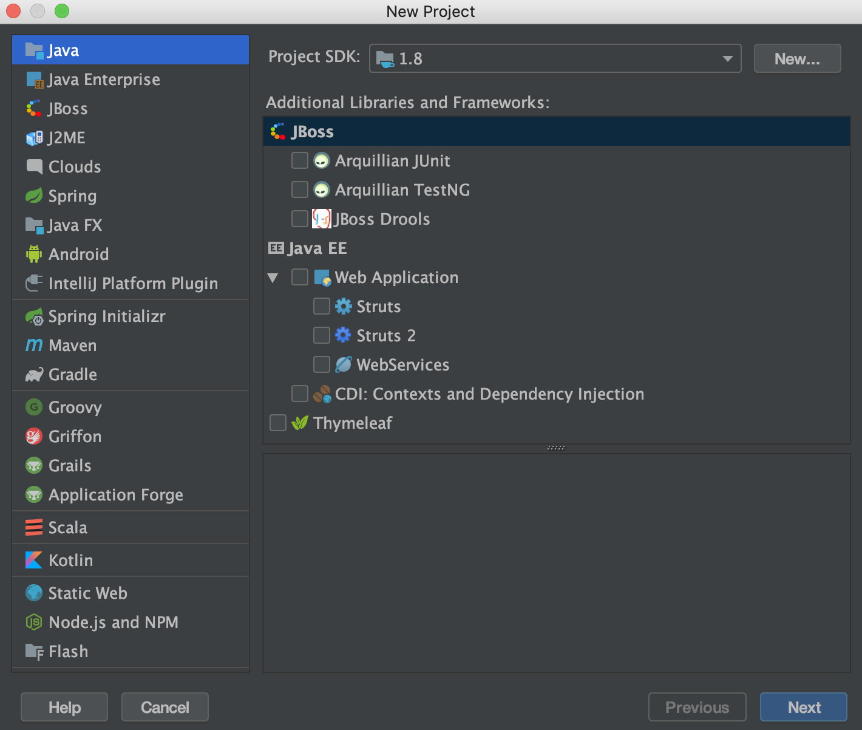Click the Thymeleaf leaf icon

click(300, 423)
